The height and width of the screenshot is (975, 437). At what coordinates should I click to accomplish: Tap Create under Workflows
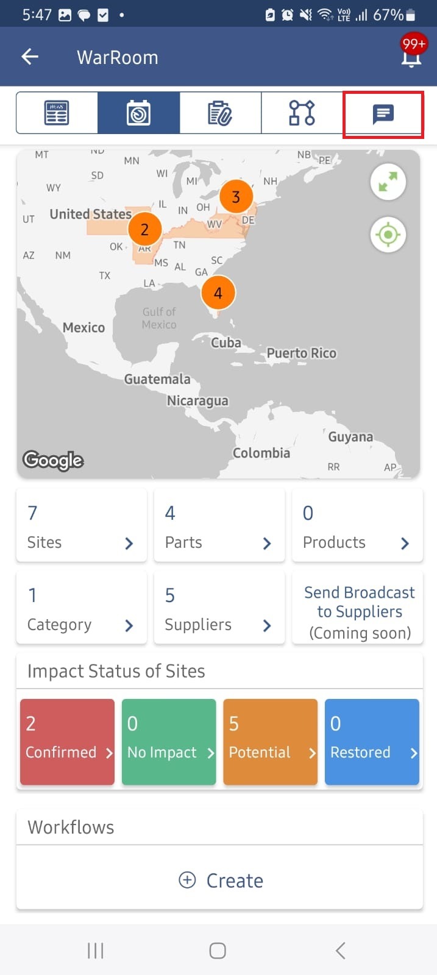pyautogui.click(x=221, y=881)
